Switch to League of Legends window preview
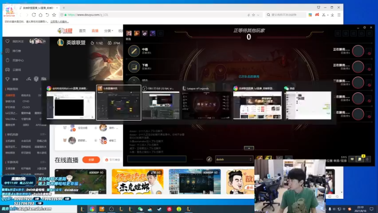378x213 pixels. coord(206,105)
